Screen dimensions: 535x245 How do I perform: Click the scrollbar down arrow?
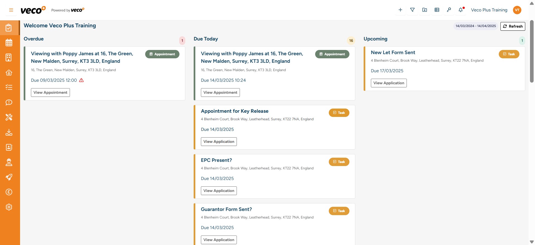(x=532, y=242)
